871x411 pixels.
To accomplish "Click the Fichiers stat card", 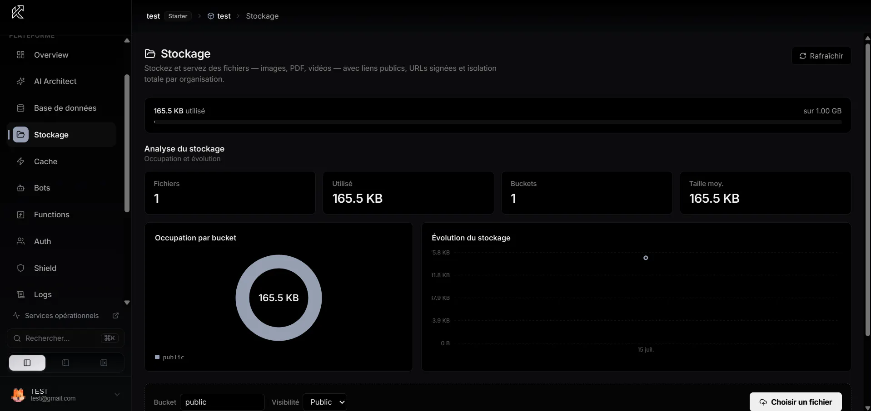I will tap(230, 193).
